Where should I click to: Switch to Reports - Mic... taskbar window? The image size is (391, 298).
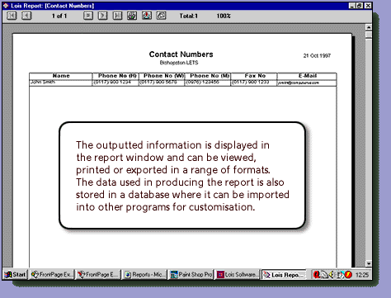(144, 275)
